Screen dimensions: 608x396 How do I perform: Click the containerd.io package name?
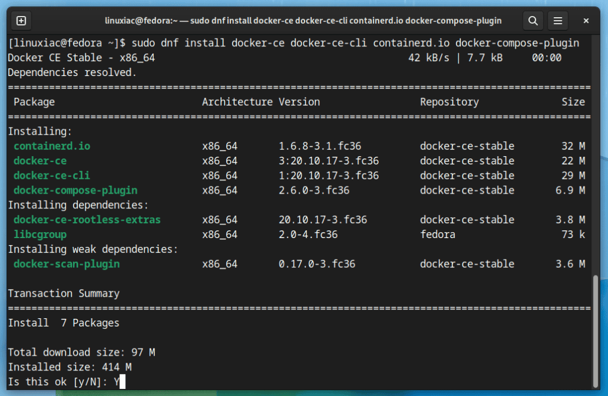coord(52,146)
